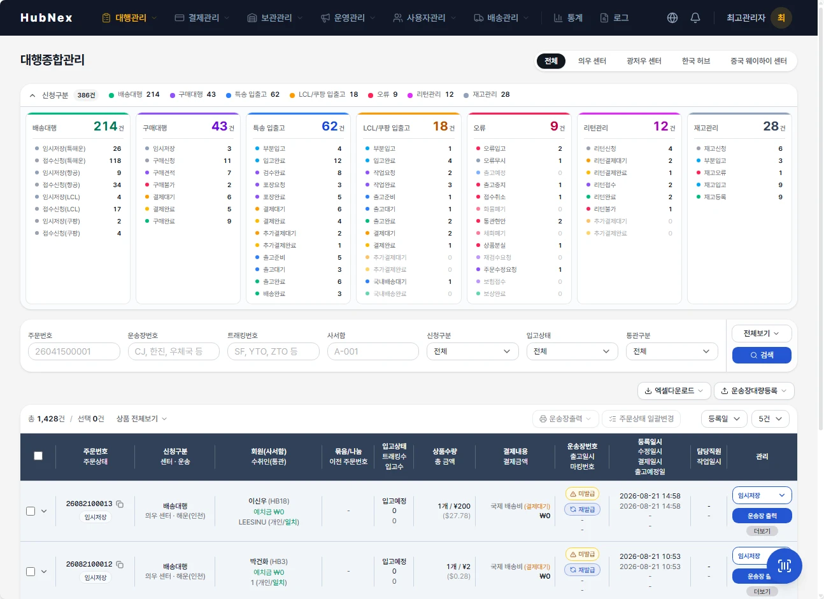This screenshot has width=824, height=599.
Task: Click the 구매대행 43 legend item
Action: coord(193,95)
